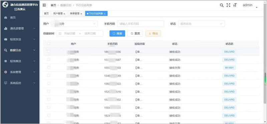Check the row with phone ending 952
The height and width of the screenshot is (124, 267).
coord(49,99)
